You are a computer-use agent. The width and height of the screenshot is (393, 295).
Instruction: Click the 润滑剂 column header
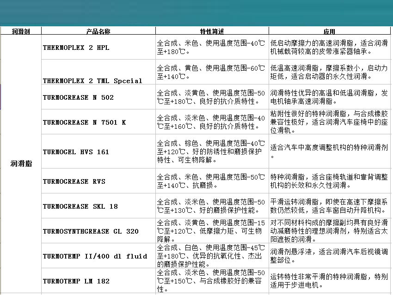(21, 31)
